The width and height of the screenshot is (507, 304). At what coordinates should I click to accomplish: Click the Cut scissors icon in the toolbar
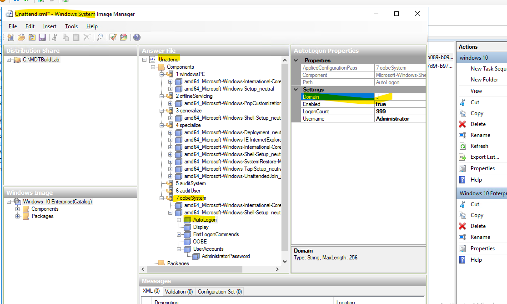[55, 37]
